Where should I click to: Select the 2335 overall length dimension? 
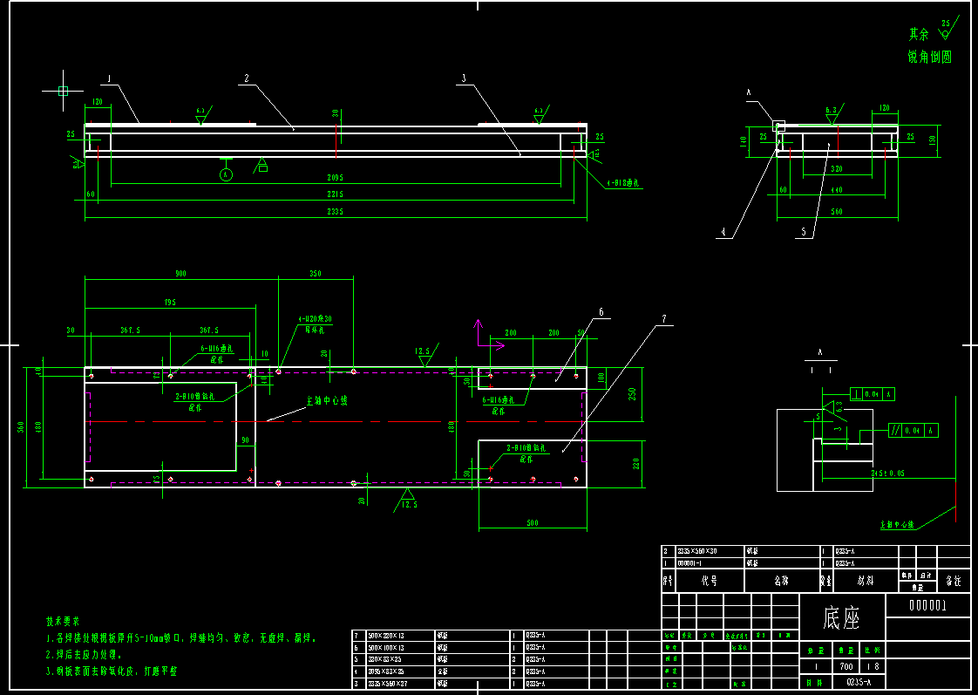335,212
